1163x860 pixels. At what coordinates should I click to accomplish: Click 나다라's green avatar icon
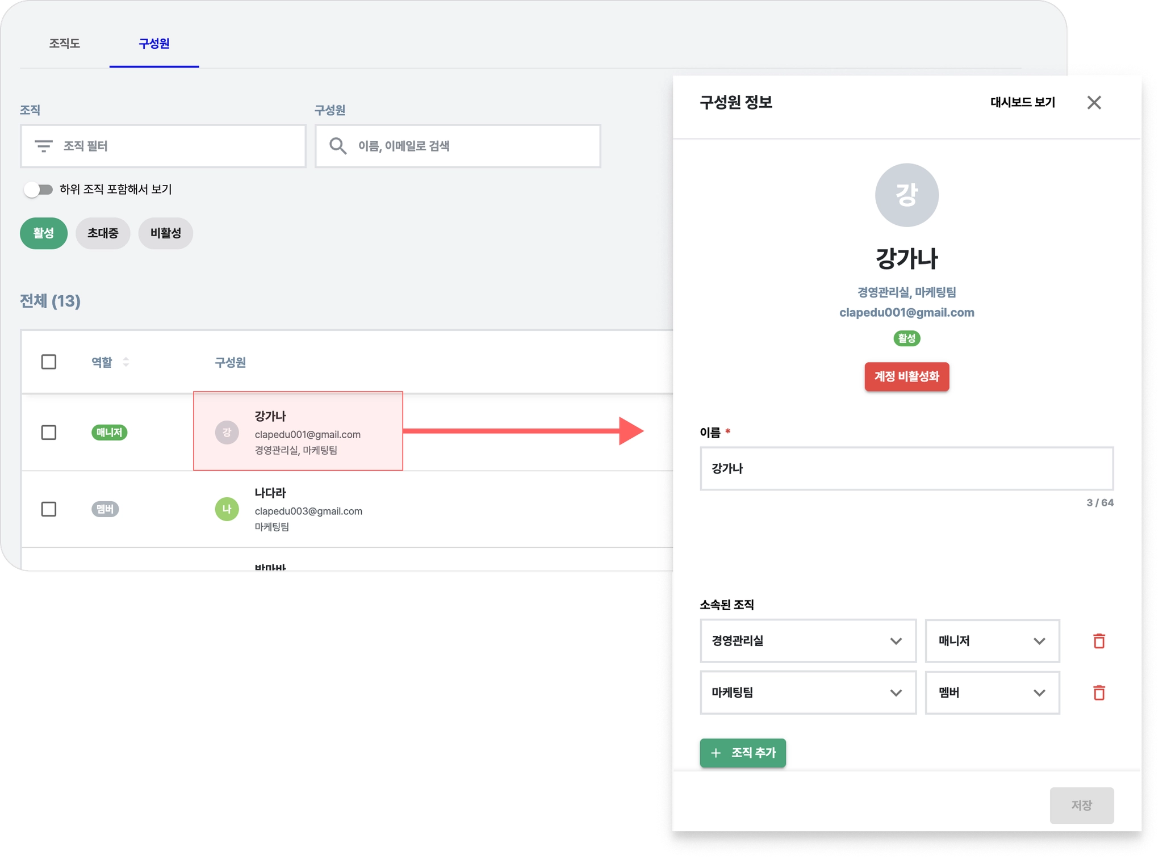227,509
